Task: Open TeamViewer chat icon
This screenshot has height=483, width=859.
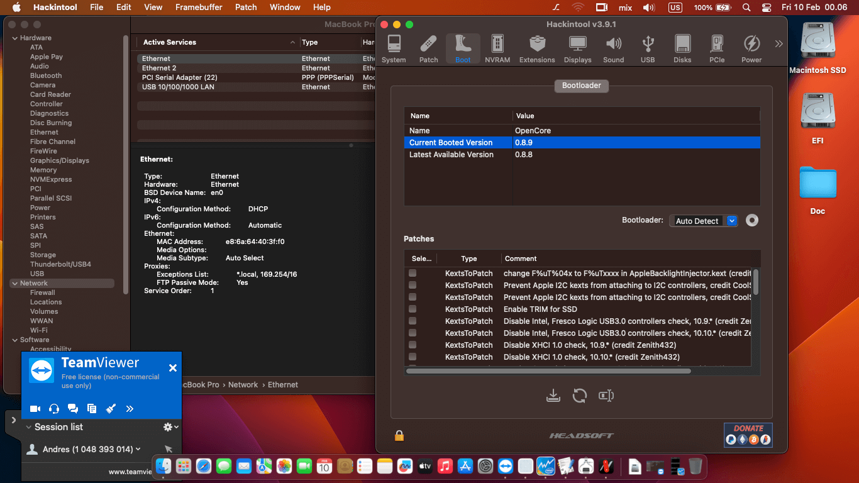Action: tap(73, 409)
